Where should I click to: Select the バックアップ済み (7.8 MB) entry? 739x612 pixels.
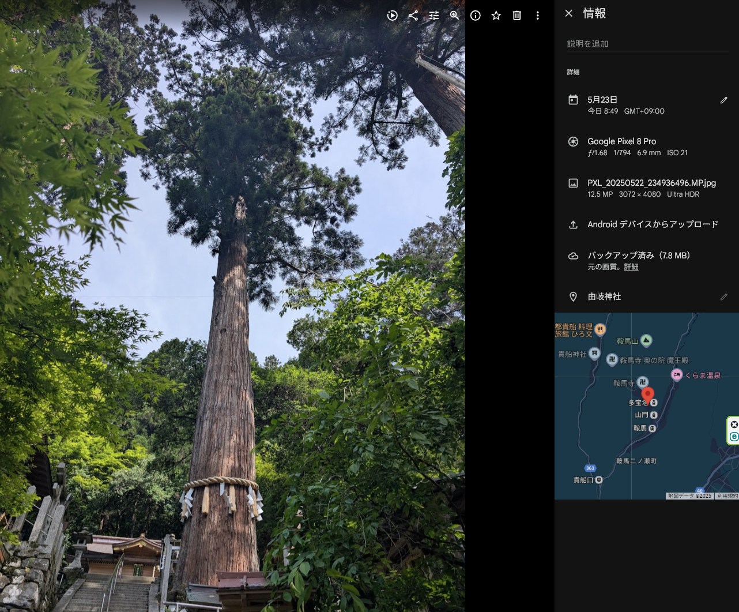[x=639, y=256]
